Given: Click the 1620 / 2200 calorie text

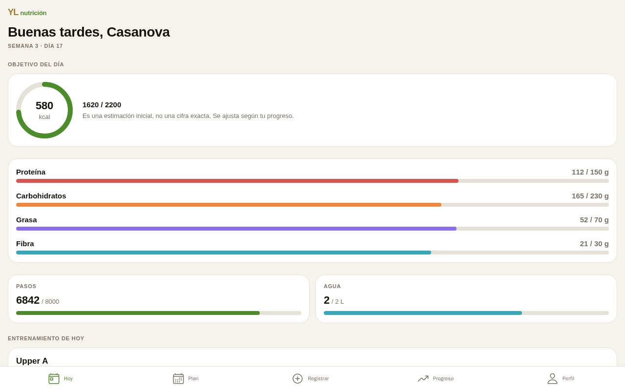Looking at the screenshot, I should point(102,105).
